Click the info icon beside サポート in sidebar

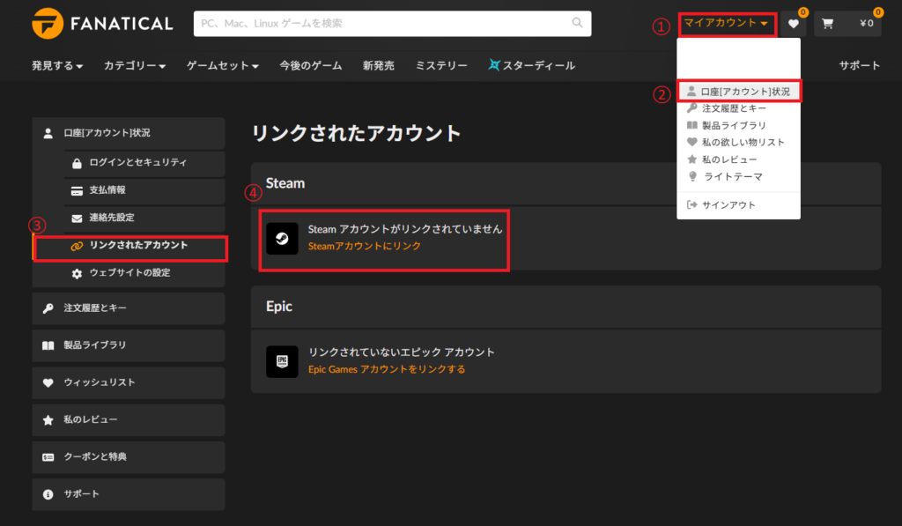pos(48,494)
